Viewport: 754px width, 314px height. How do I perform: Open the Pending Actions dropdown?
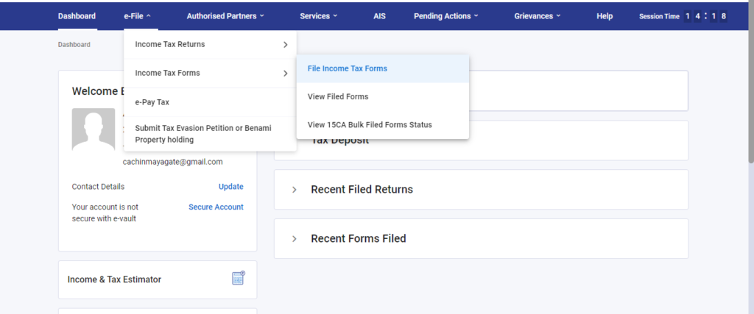[445, 15]
